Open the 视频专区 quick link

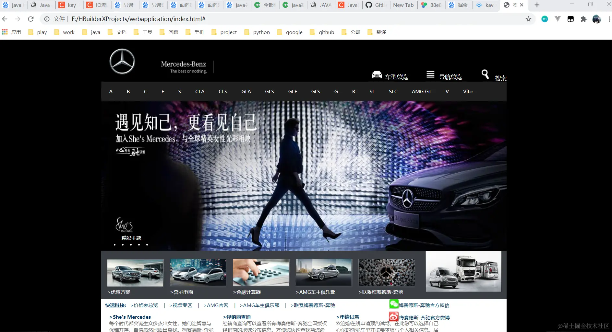pyautogui.click(x=181, y=305)
